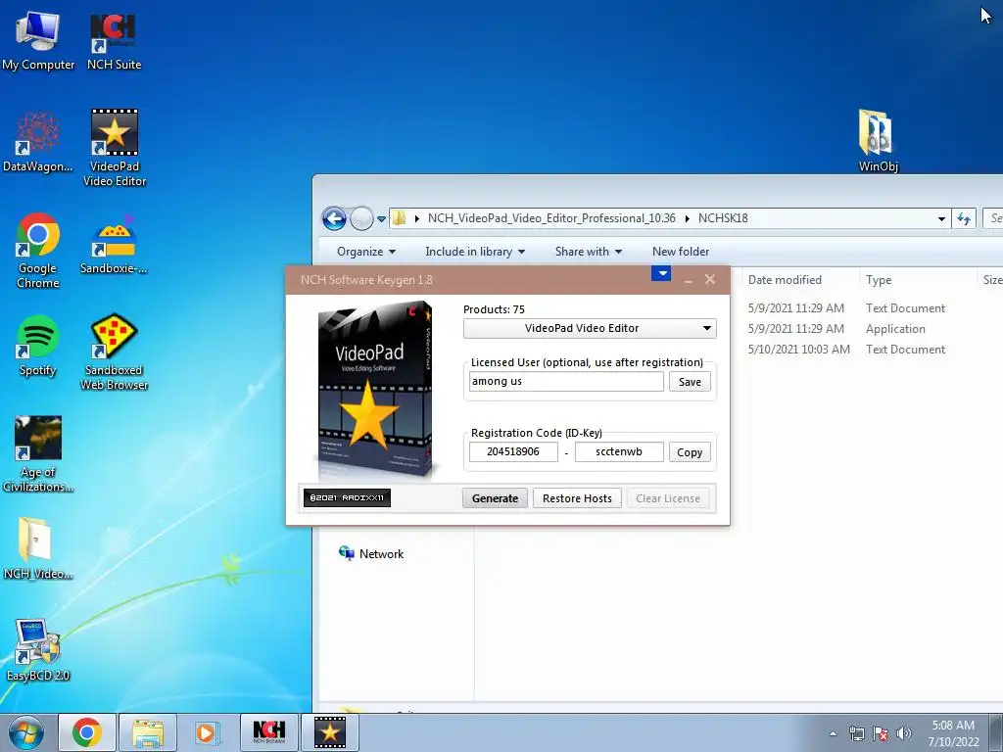Image resolution: width=1003 pixels, height=752 pixels.
Task: Open Share with menu
Action: (589, 252)
